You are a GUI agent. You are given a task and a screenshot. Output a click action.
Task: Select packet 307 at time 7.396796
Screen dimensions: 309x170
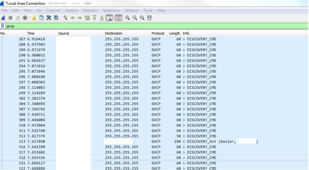[x=154, y=109]
